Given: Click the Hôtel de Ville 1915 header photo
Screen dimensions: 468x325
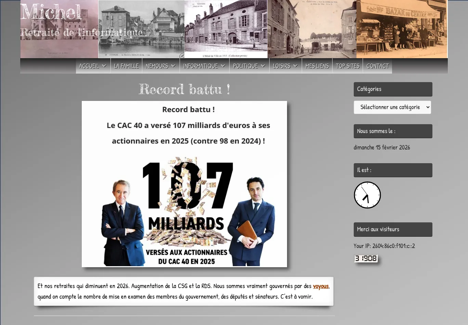Looking at the screenshot, I should (226, 29).
